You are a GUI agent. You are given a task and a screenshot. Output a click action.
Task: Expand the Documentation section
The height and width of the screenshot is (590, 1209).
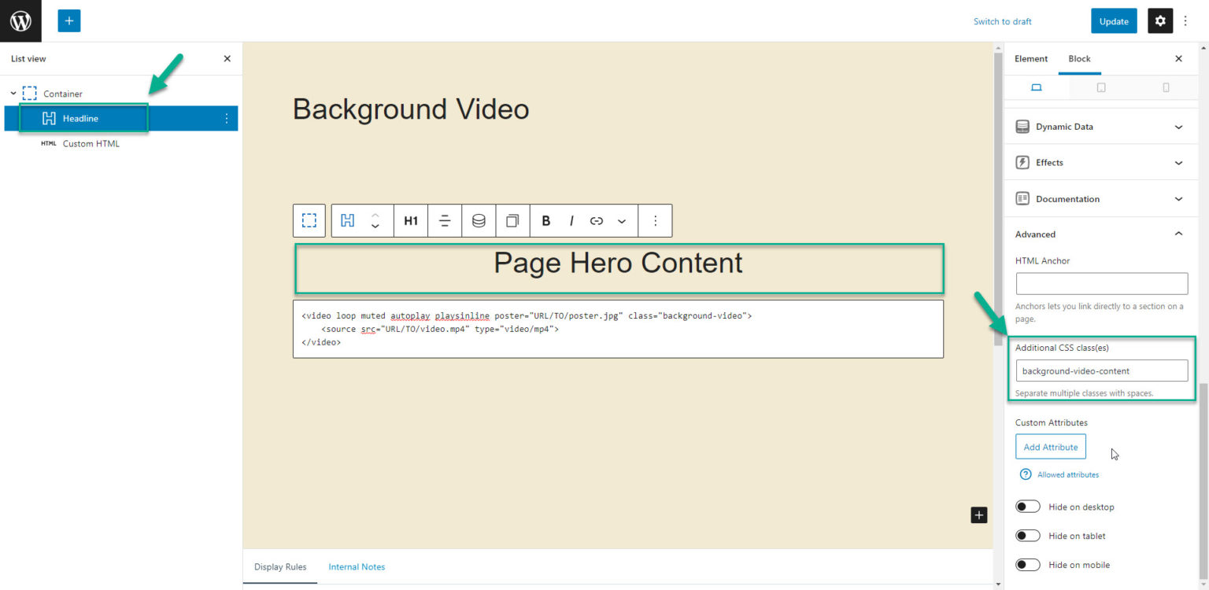tap(1100, 198)
